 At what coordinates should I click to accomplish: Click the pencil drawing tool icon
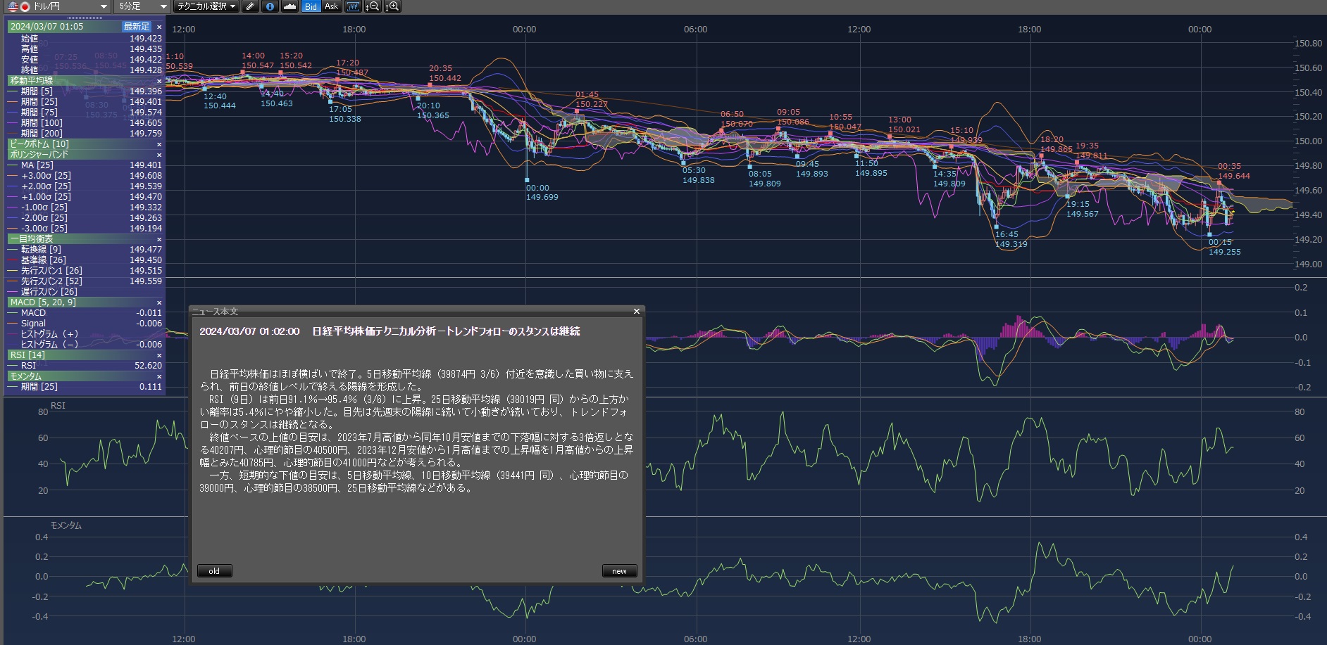click(250, 6)
